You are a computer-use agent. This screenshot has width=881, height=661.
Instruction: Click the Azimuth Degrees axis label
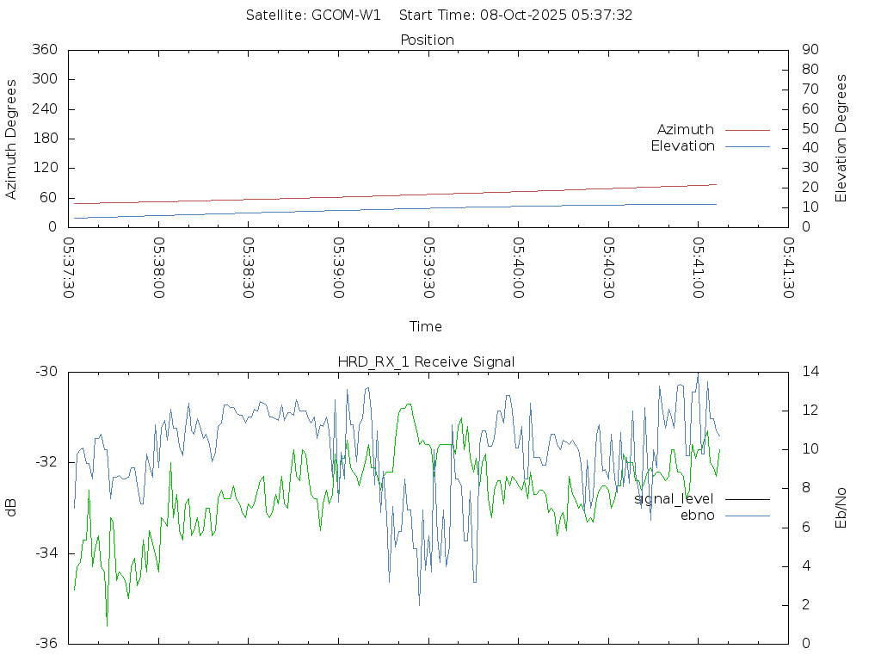coord(12,139)
